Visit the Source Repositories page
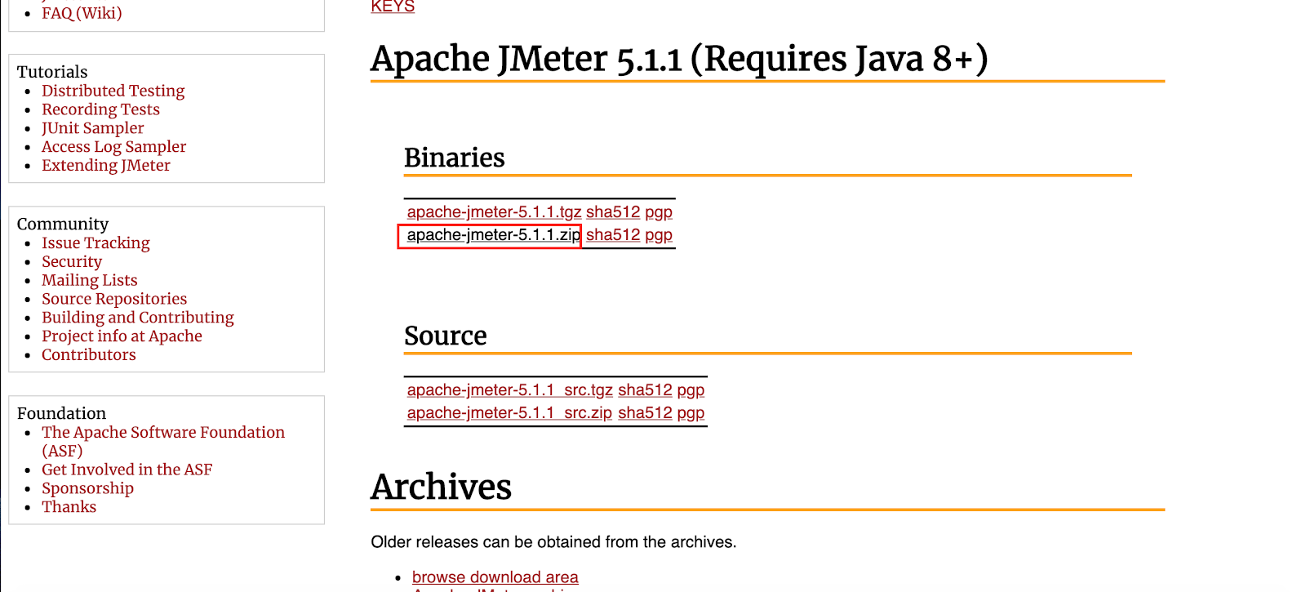The height and width of the screenshot is (592, 1306). tap(114, 298)
